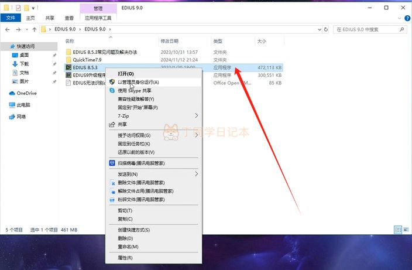Expand the 7-Zip submenu
This screenshot has width=412, height=270.
[154, 116]
